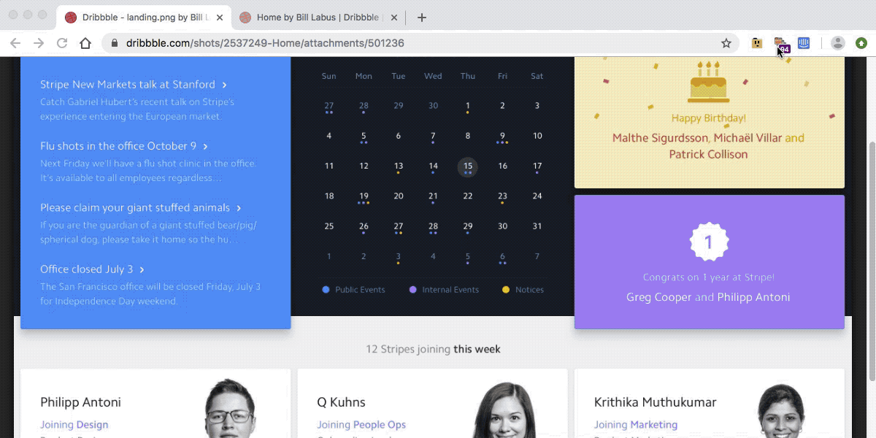Screen dimensions: 876x438
Task: Click the 'Public Events' legend label
Action: click(x=360, y=290)
